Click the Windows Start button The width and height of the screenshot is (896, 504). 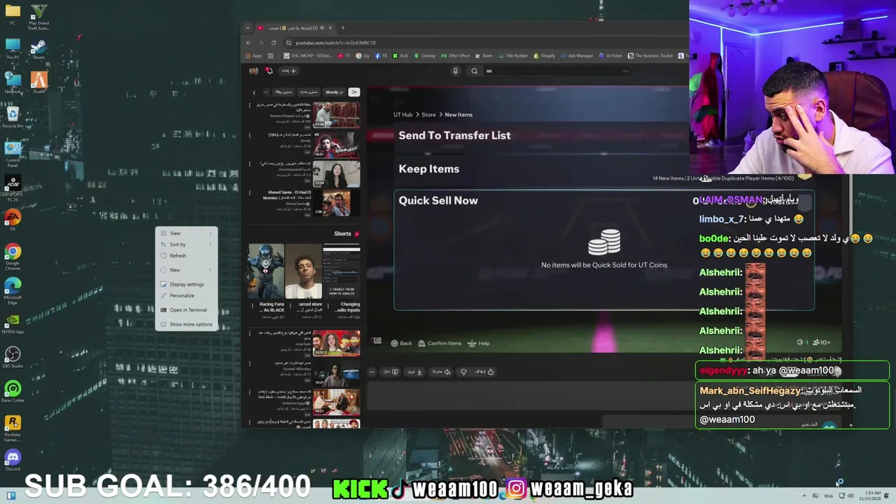click(10, 496)
